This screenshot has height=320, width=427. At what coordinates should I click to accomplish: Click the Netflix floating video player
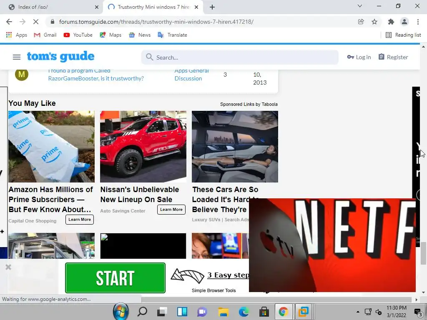[332, 245]
